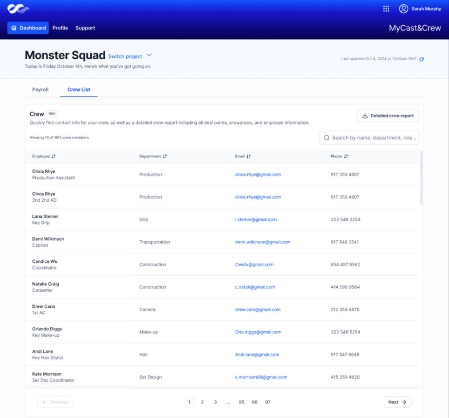Click Olivia Rhye Production Assistant's email link
Screen dimensions: 449x418
pyautogui.click(x=258, y=174)
